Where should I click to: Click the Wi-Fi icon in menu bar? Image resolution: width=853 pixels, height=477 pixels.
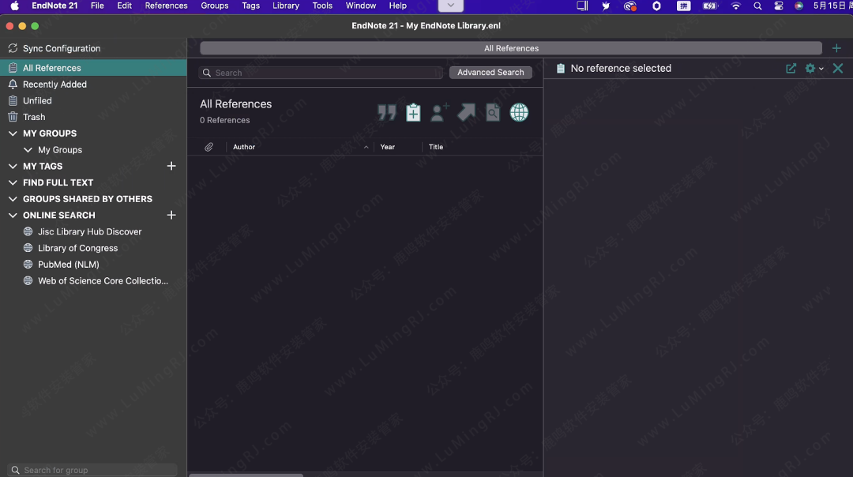(x=735, y=6)
